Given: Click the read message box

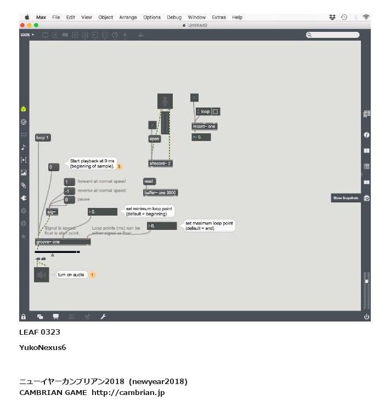Looking at the screenshot, I should point(149,181).
